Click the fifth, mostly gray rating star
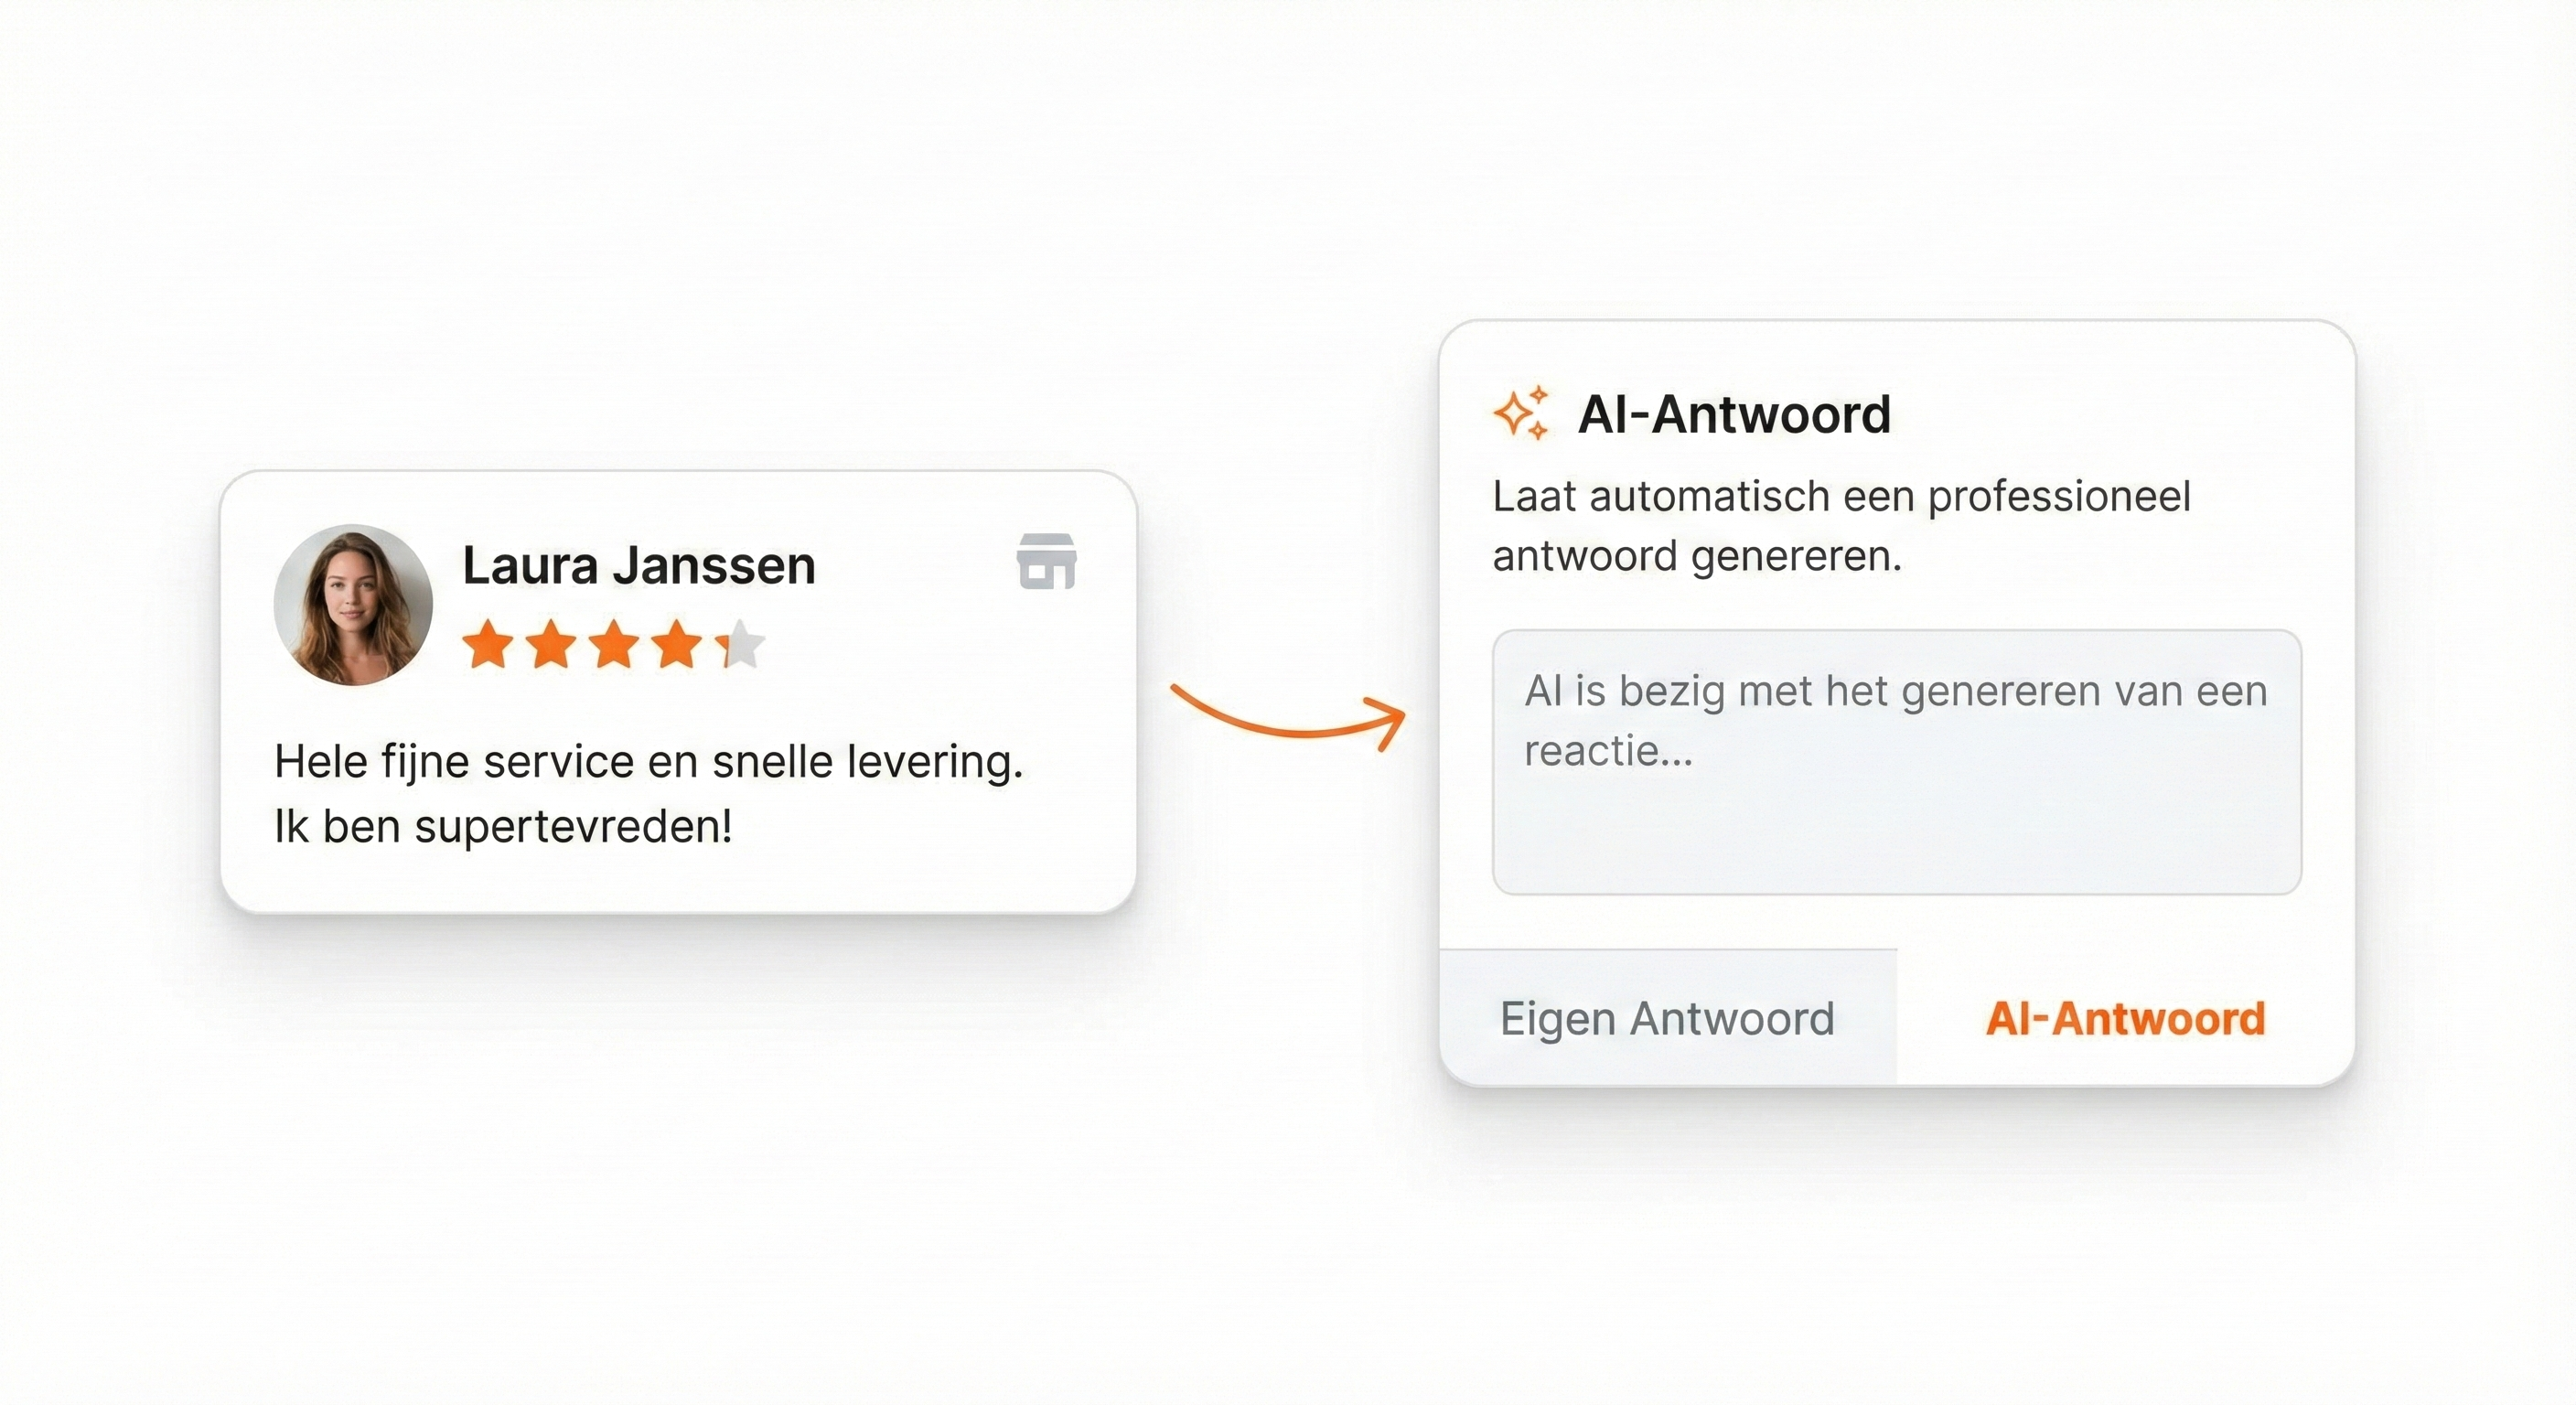 pos(743,644)
